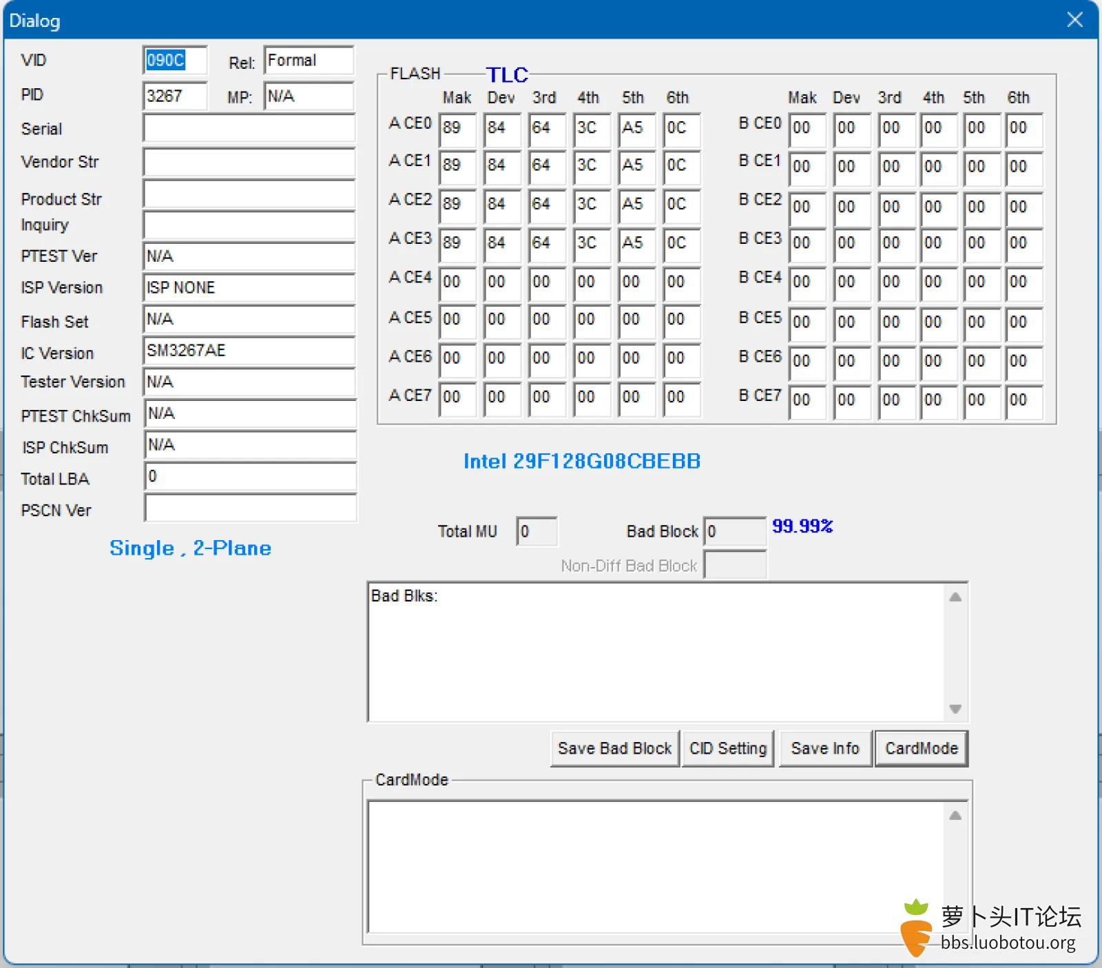Click the MP field showing N/A
This screenshot has width=1102, height=968.
click(309, 96)
